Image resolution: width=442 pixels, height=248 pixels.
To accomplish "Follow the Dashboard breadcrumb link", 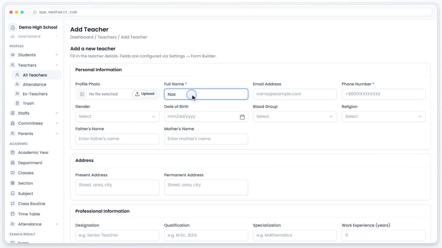I will coord(82,37).
